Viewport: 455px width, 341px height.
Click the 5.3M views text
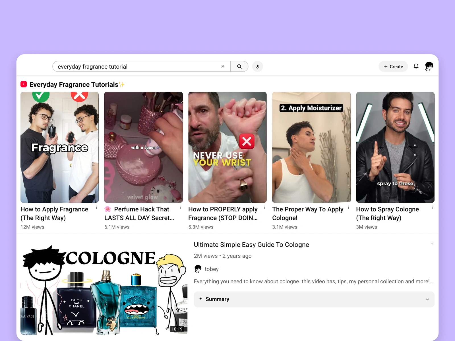coord(201,227)
